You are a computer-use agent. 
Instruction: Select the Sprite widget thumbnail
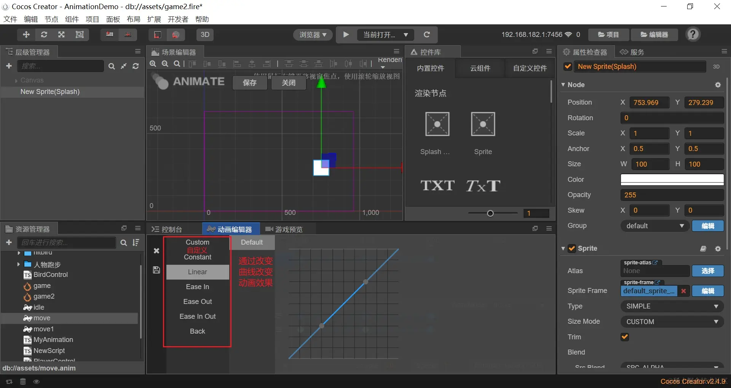point(483,124)
